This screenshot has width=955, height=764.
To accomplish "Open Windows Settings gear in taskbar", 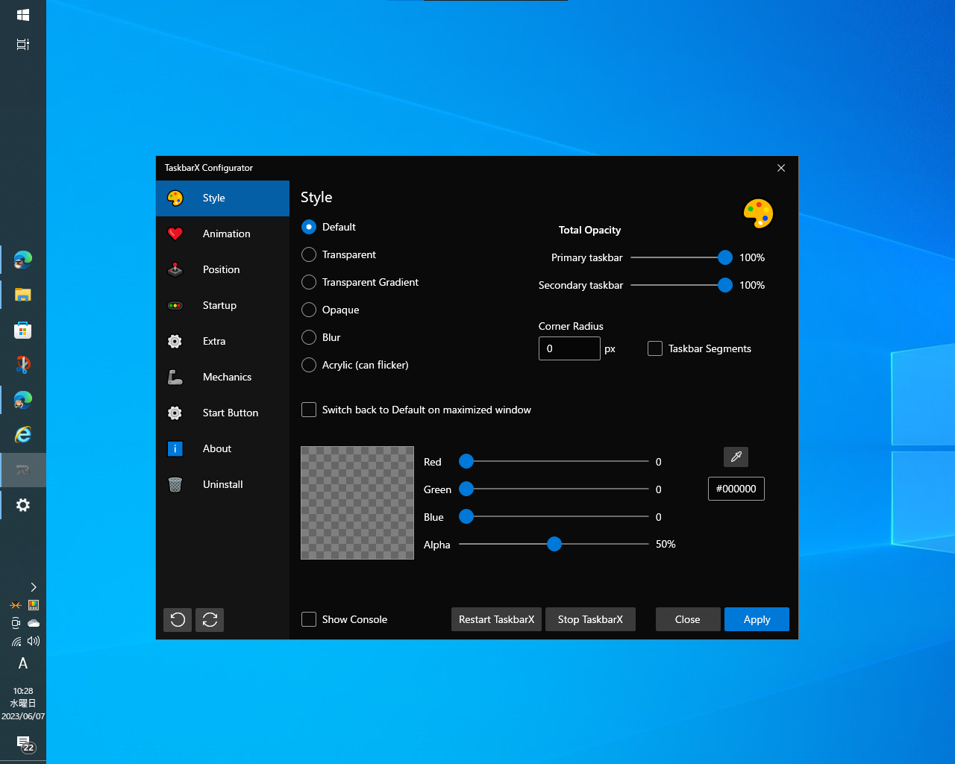I will (x=23, y=505).
